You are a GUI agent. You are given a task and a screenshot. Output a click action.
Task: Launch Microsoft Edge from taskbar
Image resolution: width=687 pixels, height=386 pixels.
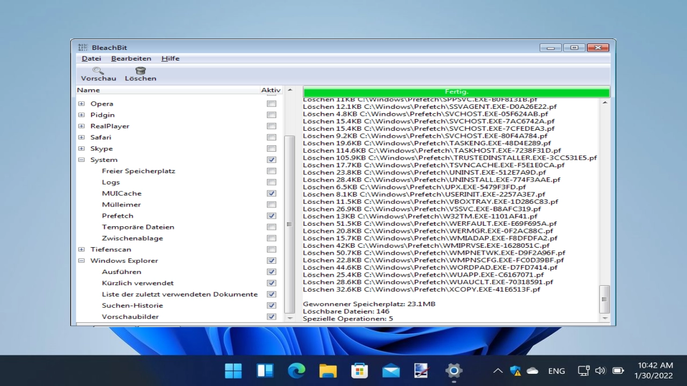tap(296, 370)
